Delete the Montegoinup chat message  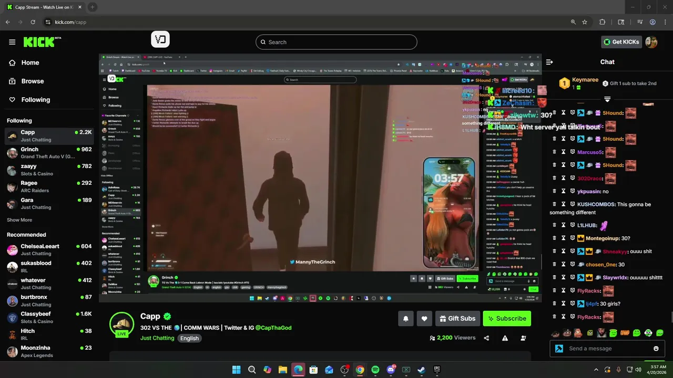tap(554, 238)
